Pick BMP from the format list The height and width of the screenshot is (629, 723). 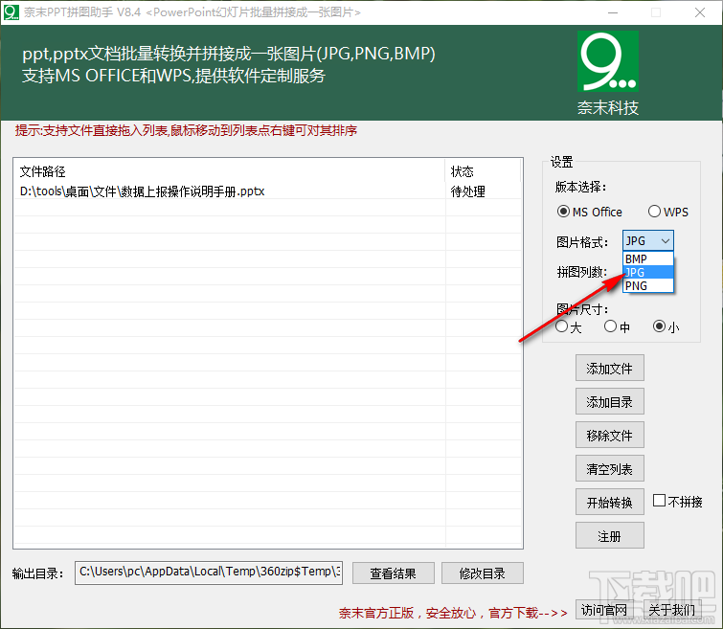point(648,258)
